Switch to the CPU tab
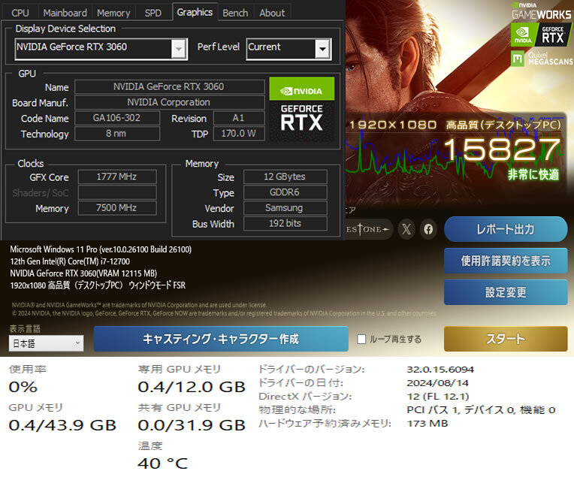The image size is (574, 477). click(20, 13)
